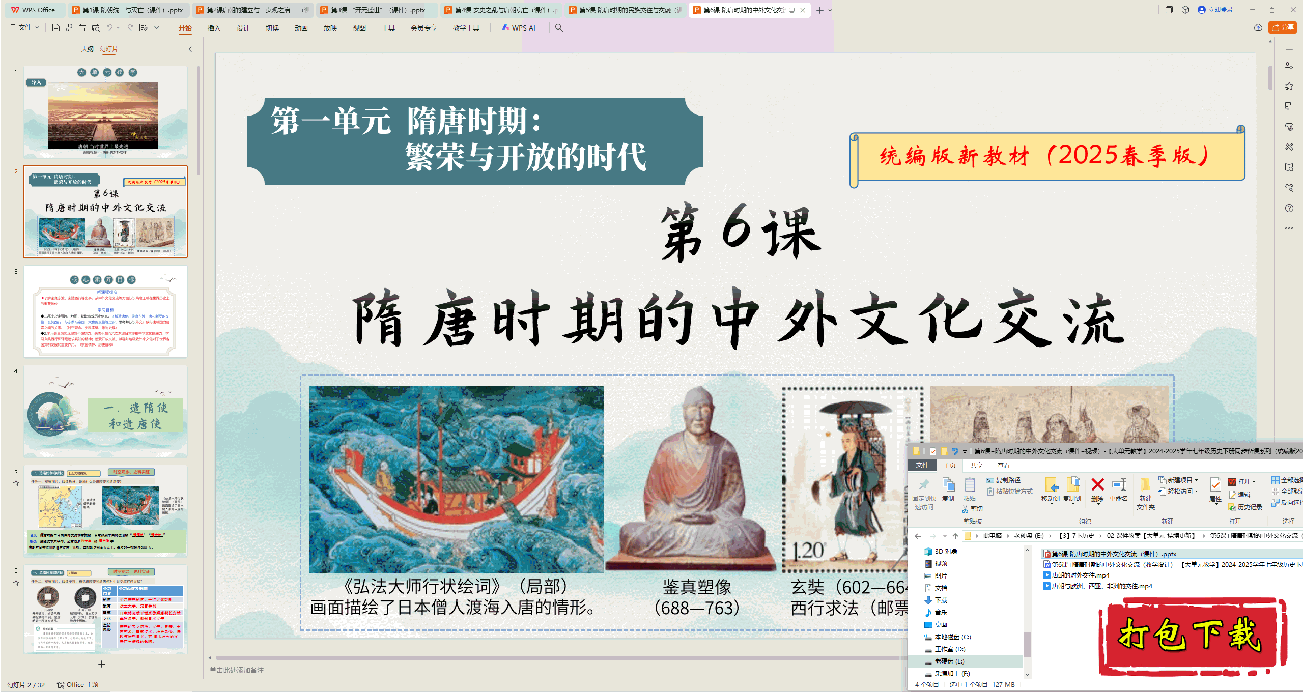Viewport: 1303px width, 692px height.
Task: Click copy icon in Explorer ribbon
Action: click(948, 484)
